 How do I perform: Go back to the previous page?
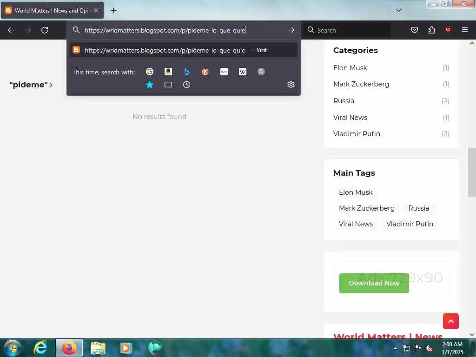(11, 30)
